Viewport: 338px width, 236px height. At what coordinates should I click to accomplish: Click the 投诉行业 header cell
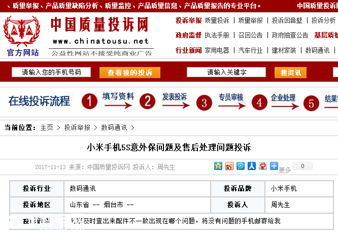37,189
